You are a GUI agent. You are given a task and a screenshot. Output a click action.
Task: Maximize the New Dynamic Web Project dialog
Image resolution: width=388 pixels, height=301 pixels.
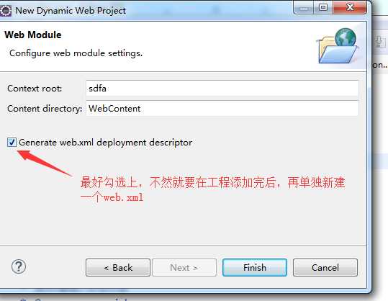click(x=323, y=8)
